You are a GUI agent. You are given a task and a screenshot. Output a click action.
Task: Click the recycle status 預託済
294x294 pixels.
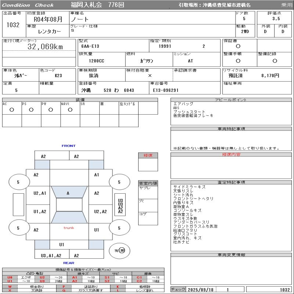[236, 76]
